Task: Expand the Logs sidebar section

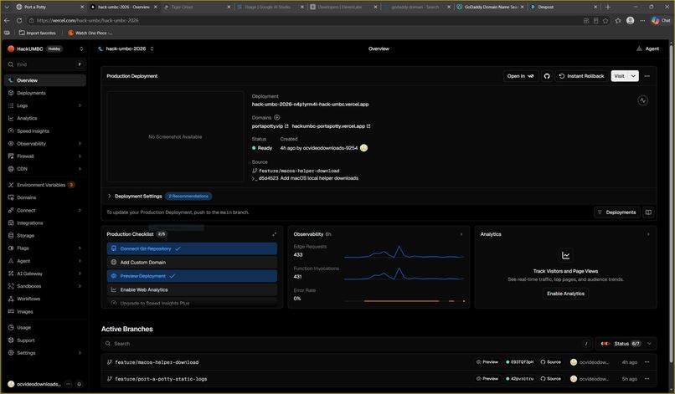Action: tap(80, 105)
